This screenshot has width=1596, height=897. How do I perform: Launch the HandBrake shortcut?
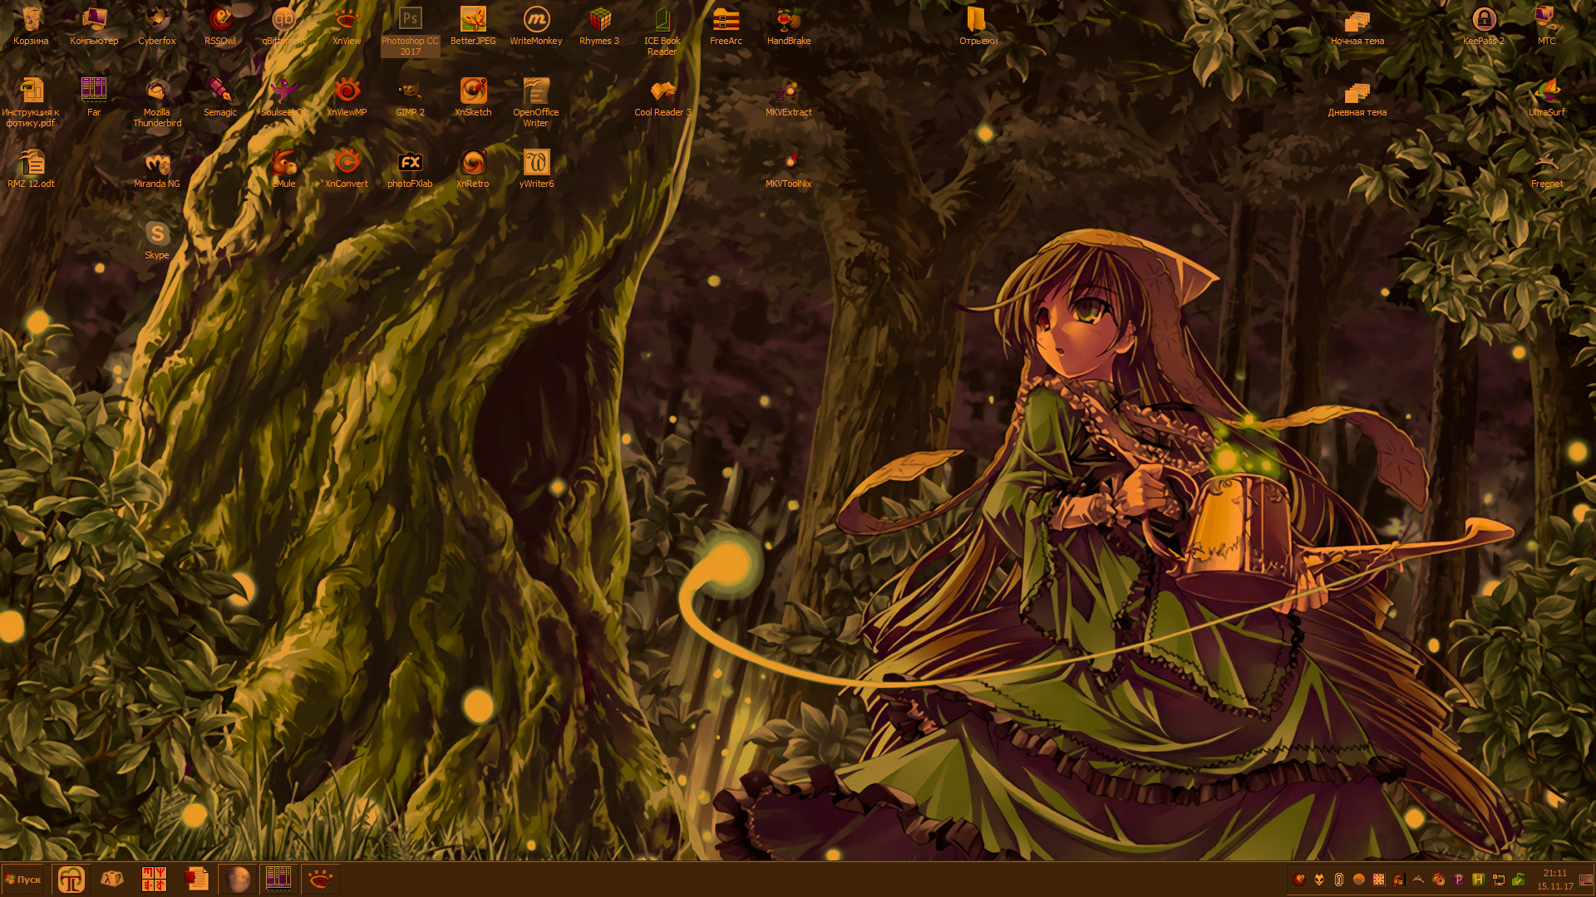788,20
